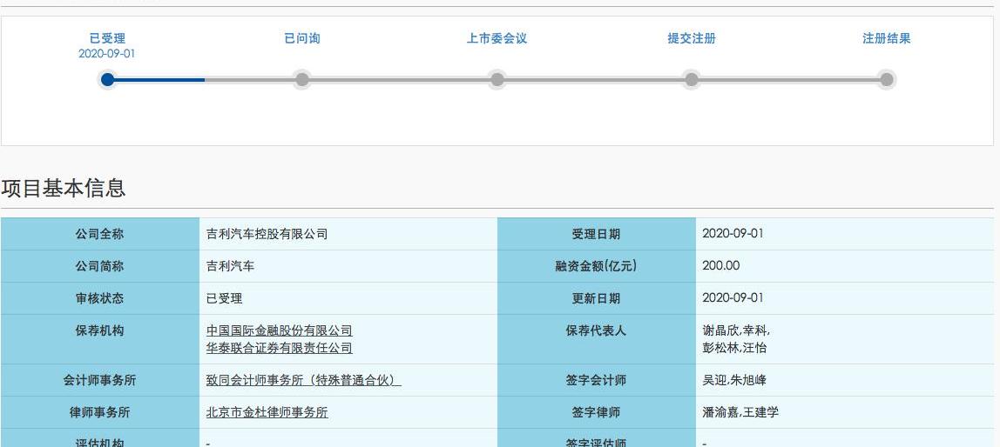Click signing accountants 吴迎,朱旭峰
The height and width of the screenshot is (447, 1000).
734,380
